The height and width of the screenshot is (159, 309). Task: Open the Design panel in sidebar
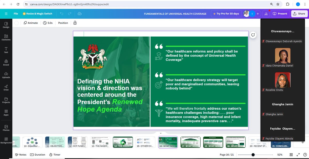click(x=6, y=25)
